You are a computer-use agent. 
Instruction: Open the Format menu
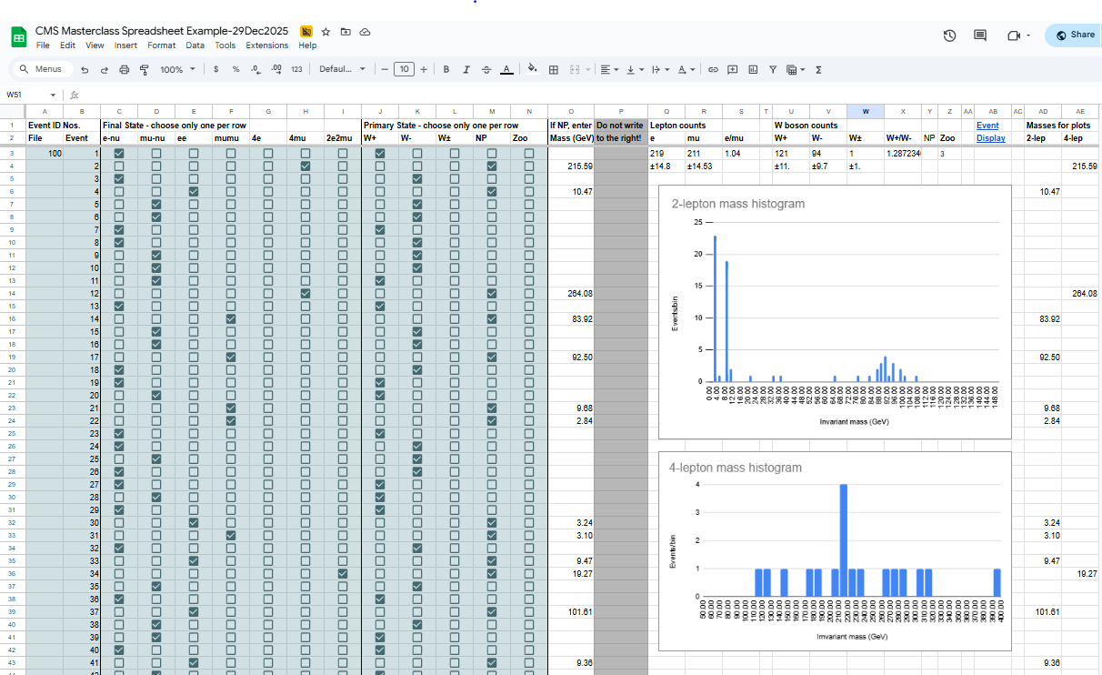click(162, 45)
